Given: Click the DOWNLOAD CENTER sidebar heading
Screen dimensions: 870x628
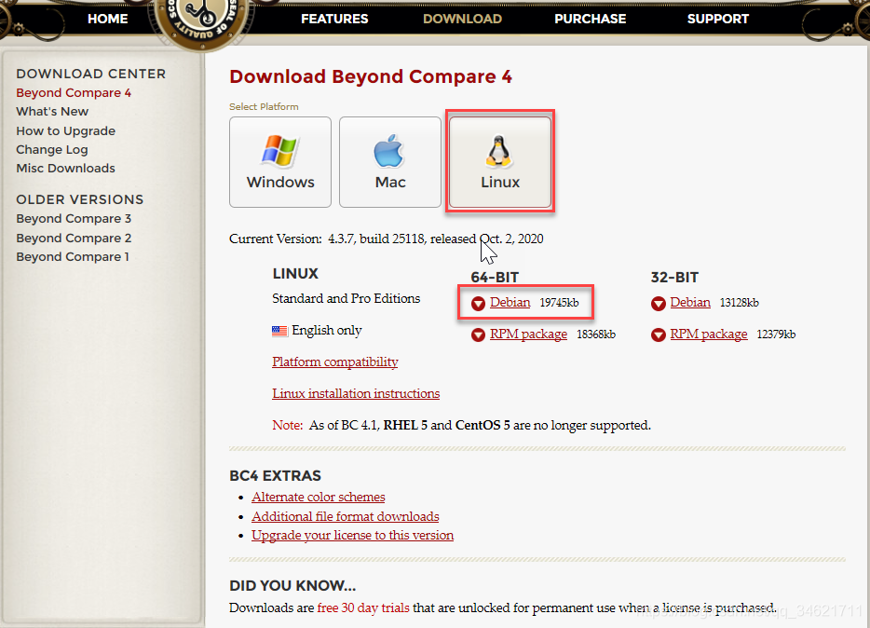Looking at the screenshot, I should [91, 74].
